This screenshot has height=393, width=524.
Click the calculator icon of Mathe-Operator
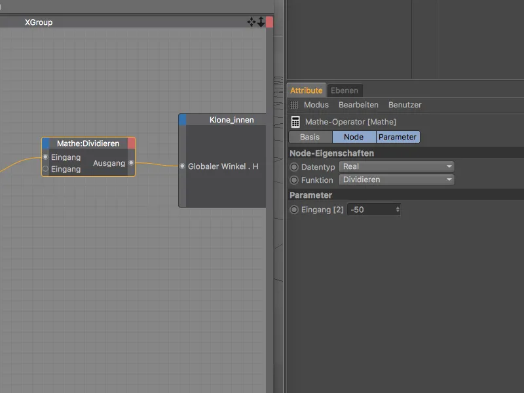pyautogui.click(x=295, y=122)
